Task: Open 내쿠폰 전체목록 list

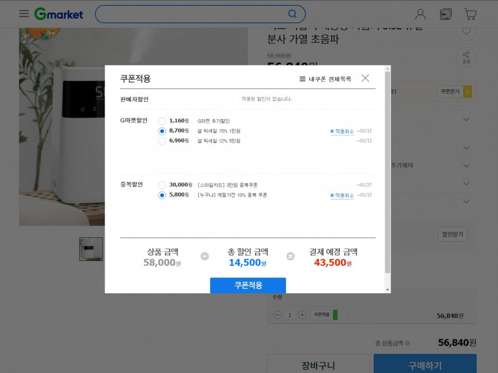Action: click(x=325, y=79)
